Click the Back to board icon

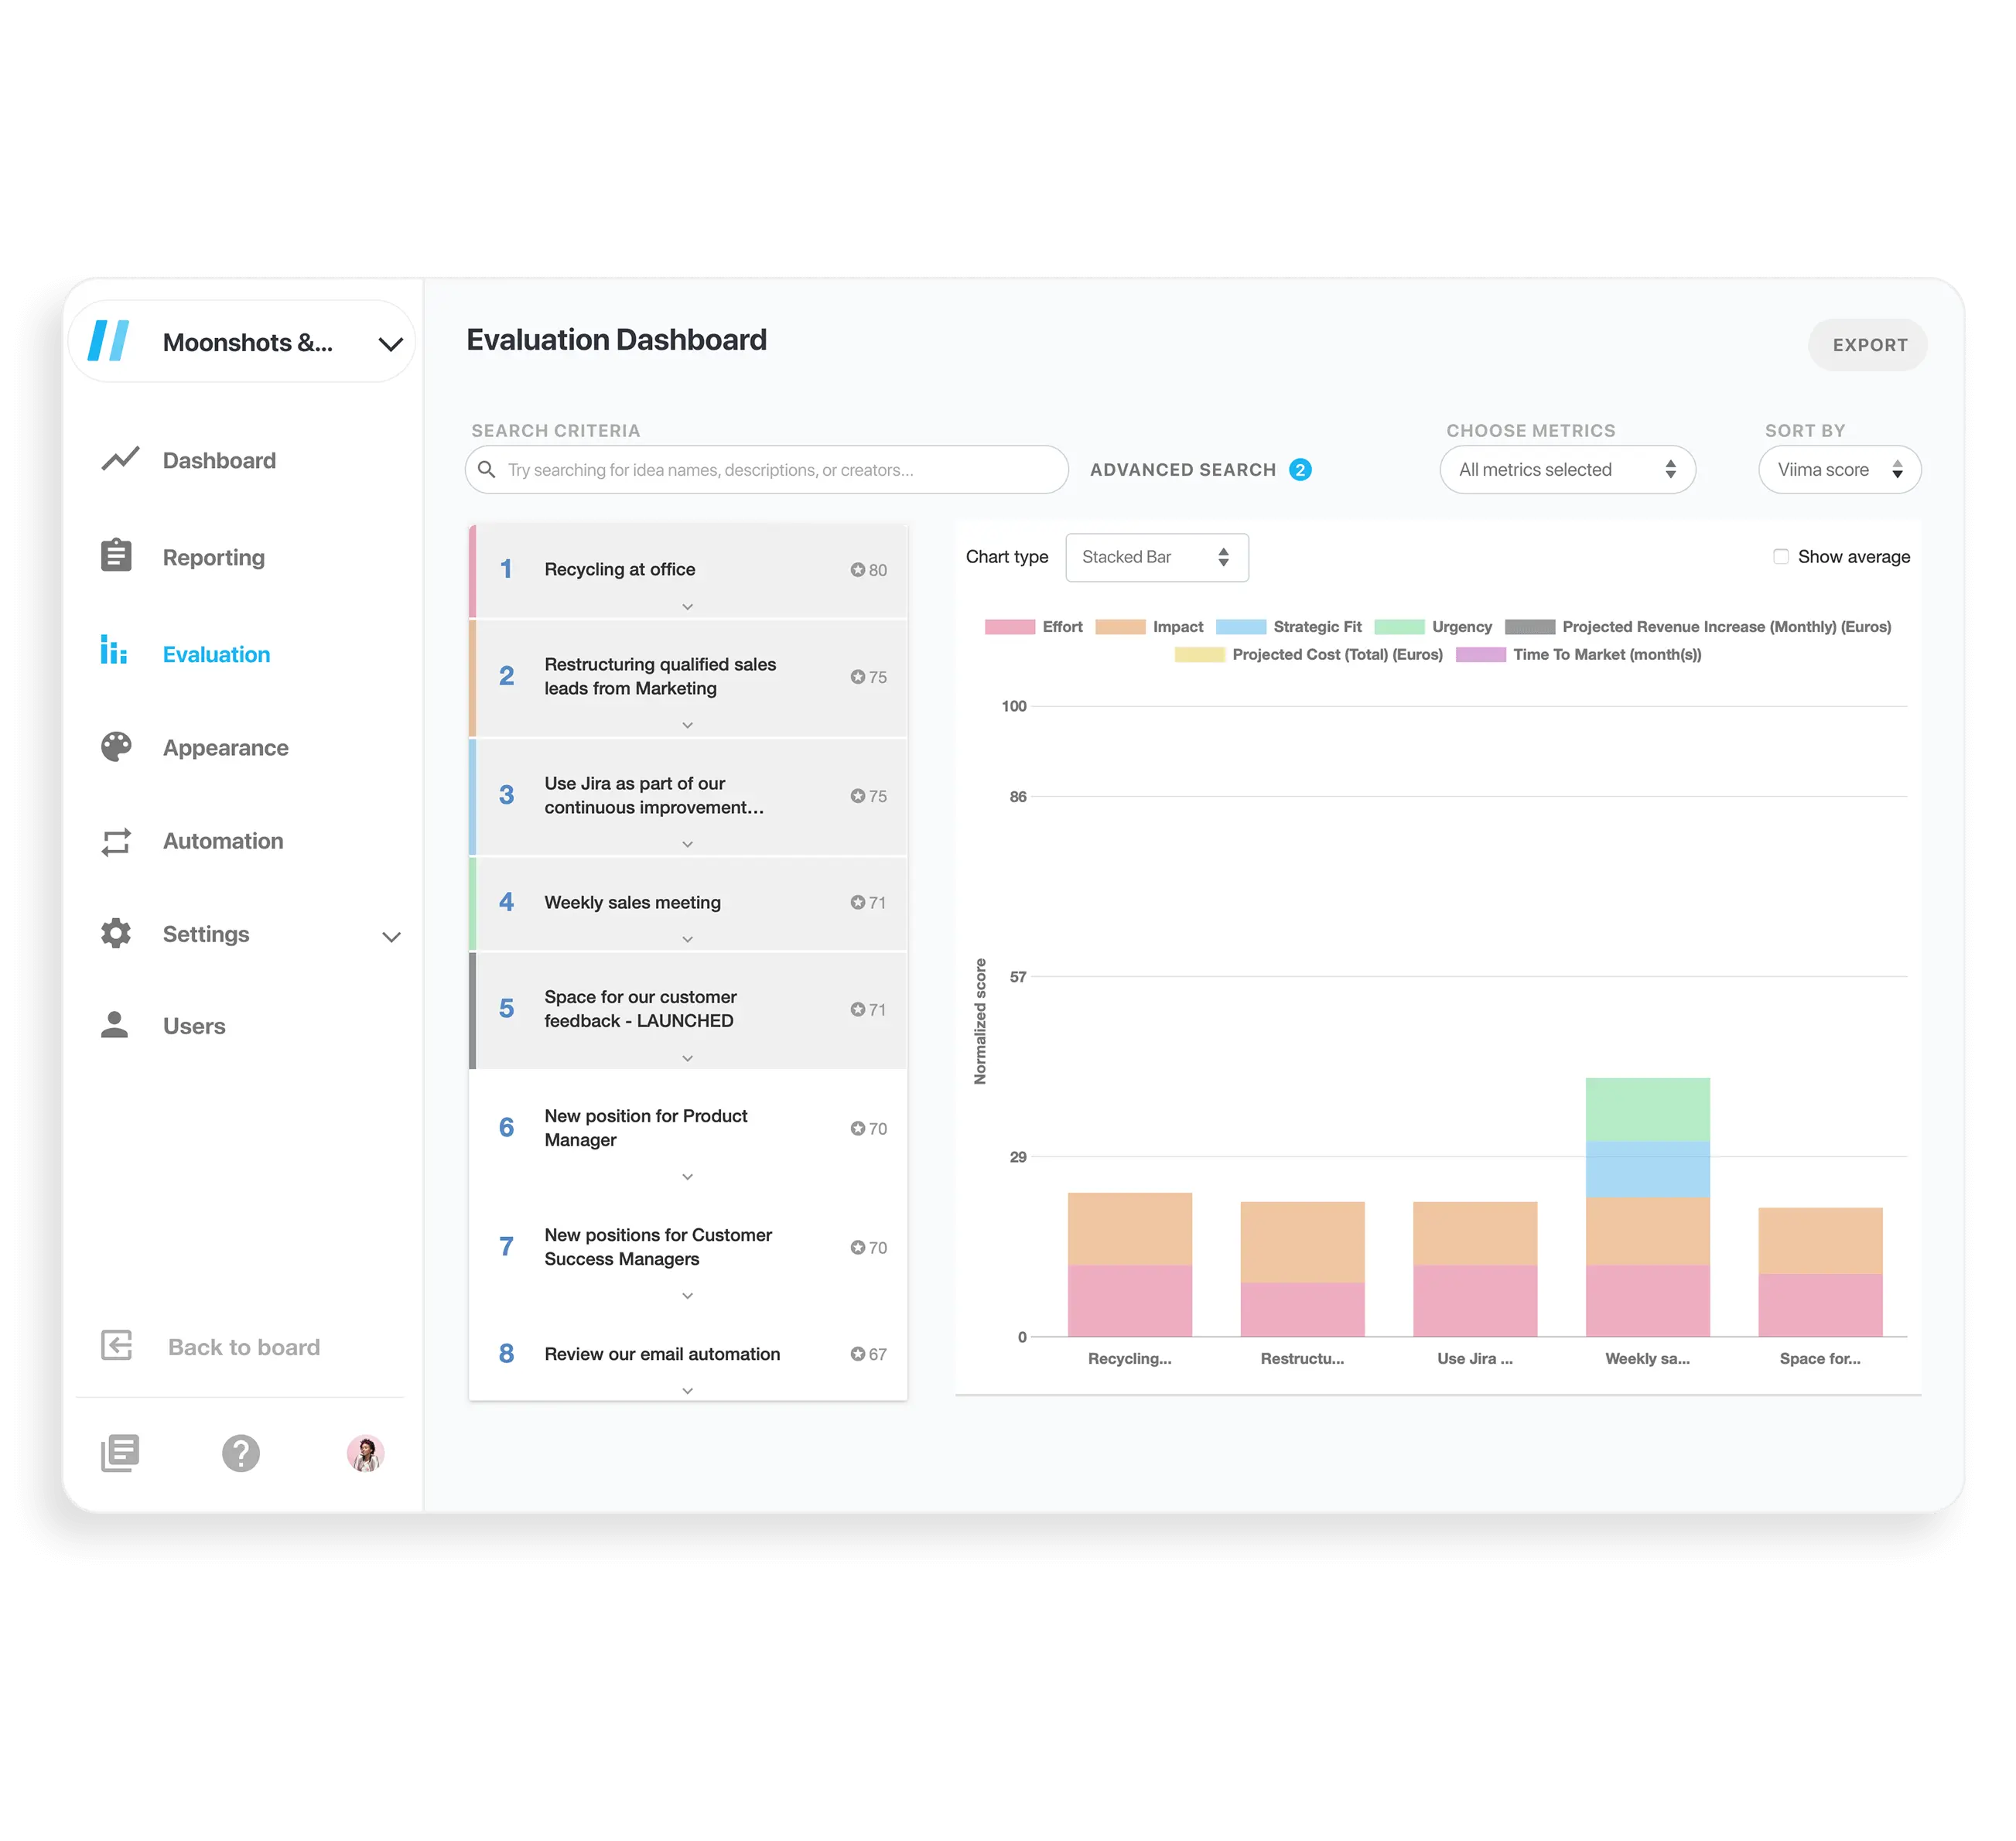tap(118, 1347)
